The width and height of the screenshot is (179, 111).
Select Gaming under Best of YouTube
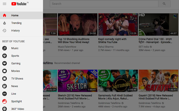22,63
